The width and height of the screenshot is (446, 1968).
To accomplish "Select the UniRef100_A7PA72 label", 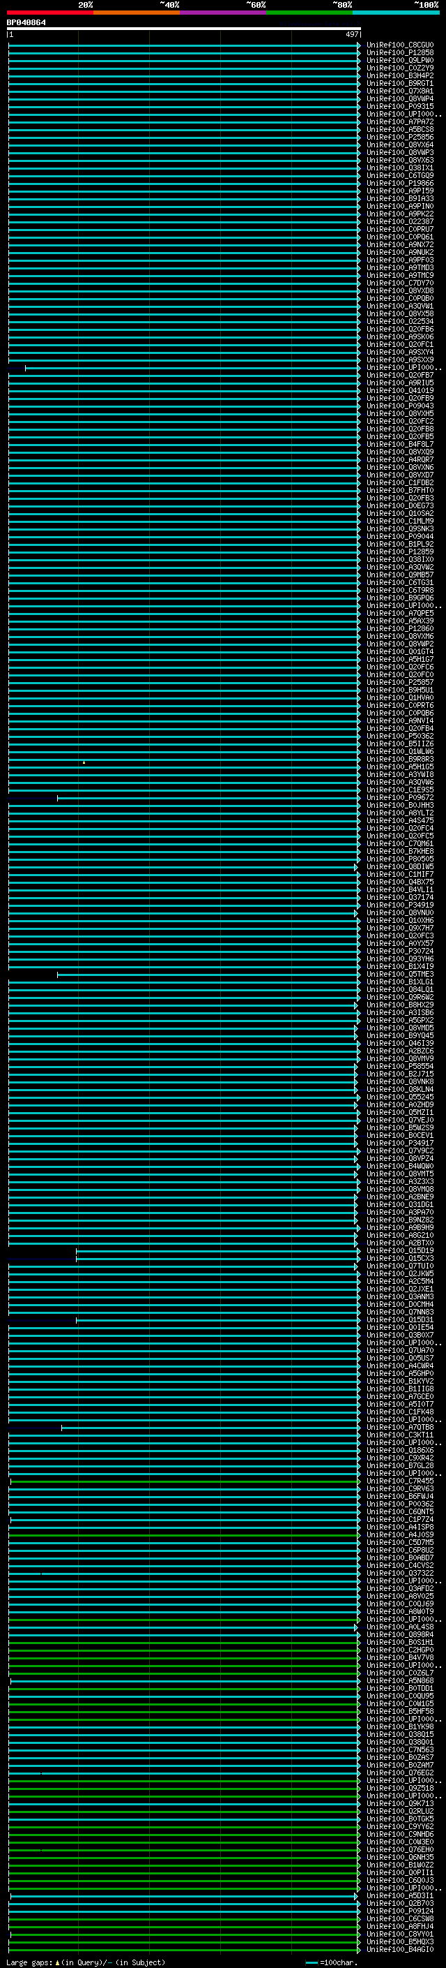I will pos(399,122).
